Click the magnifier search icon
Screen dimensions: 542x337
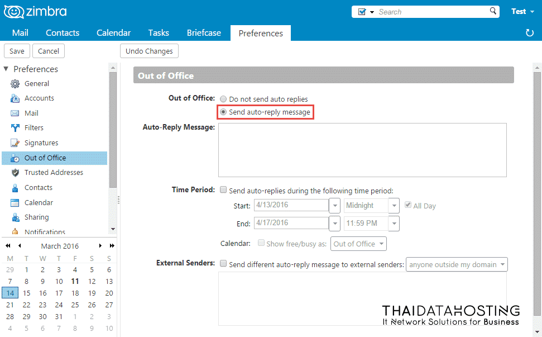493,11
